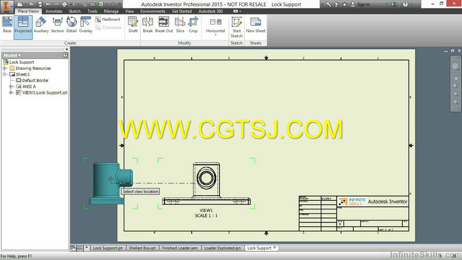This screenshot has width=462, height=260.
Task: Expand the ANSI A node
Action: click(11, 86)
